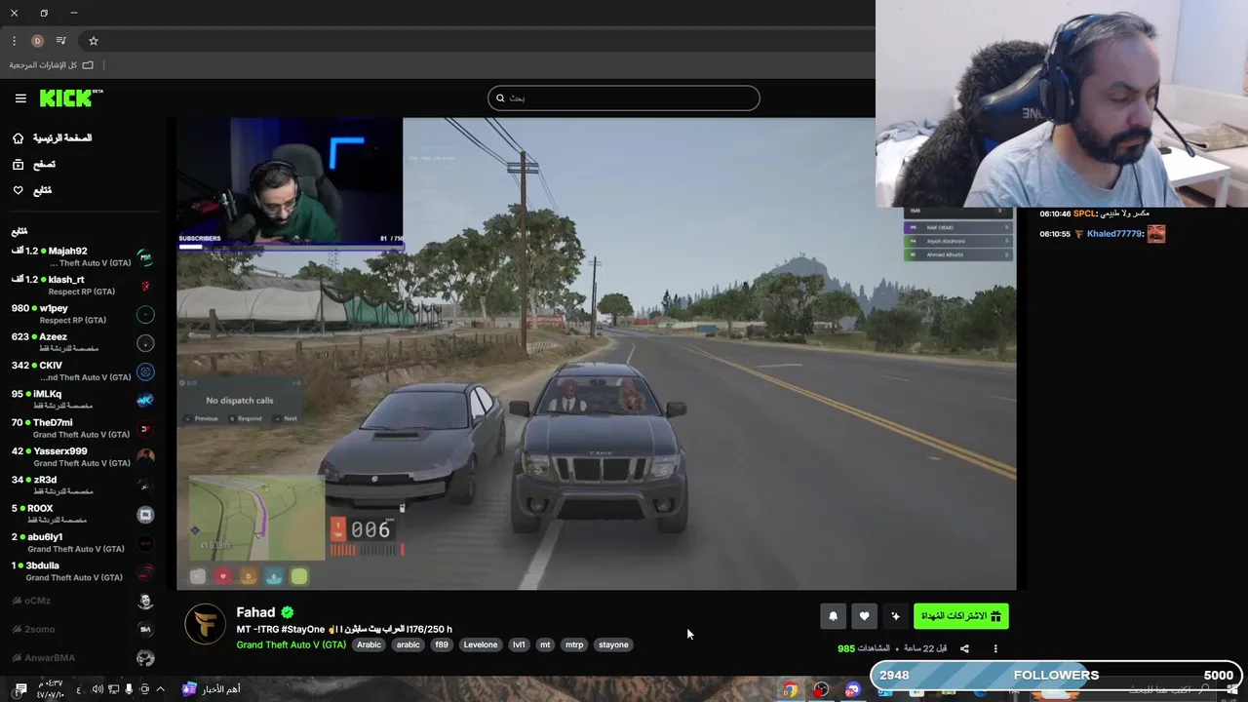1248x702 pixels.
Task: Toggle the heart follow button
Action: pyautogui.click(x=864, y=616)
